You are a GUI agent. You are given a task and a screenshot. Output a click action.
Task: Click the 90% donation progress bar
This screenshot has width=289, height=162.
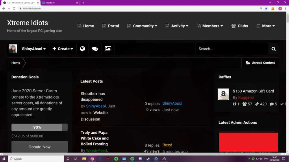coord(39,127)
